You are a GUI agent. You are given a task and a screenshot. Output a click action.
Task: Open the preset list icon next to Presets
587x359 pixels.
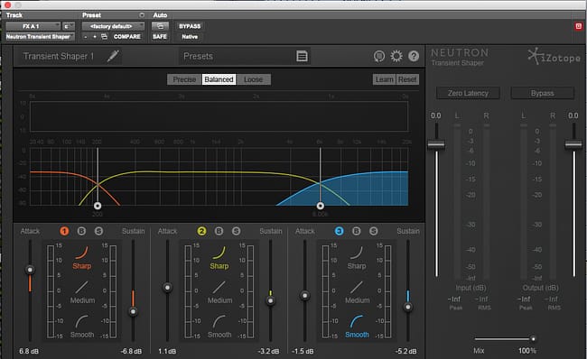302,56
